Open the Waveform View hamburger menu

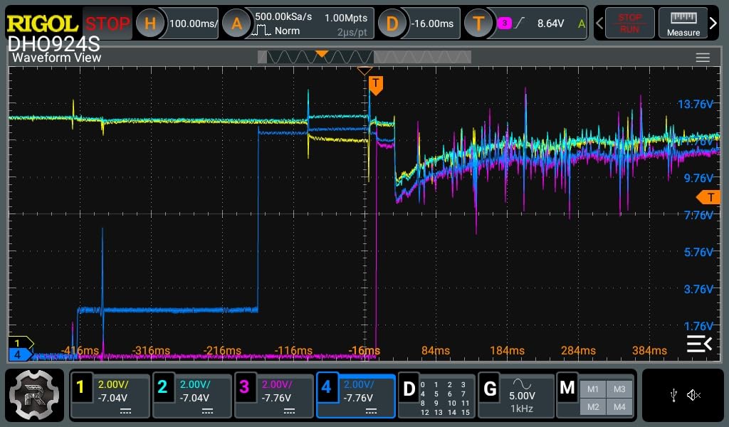click(x=703, y=58)
